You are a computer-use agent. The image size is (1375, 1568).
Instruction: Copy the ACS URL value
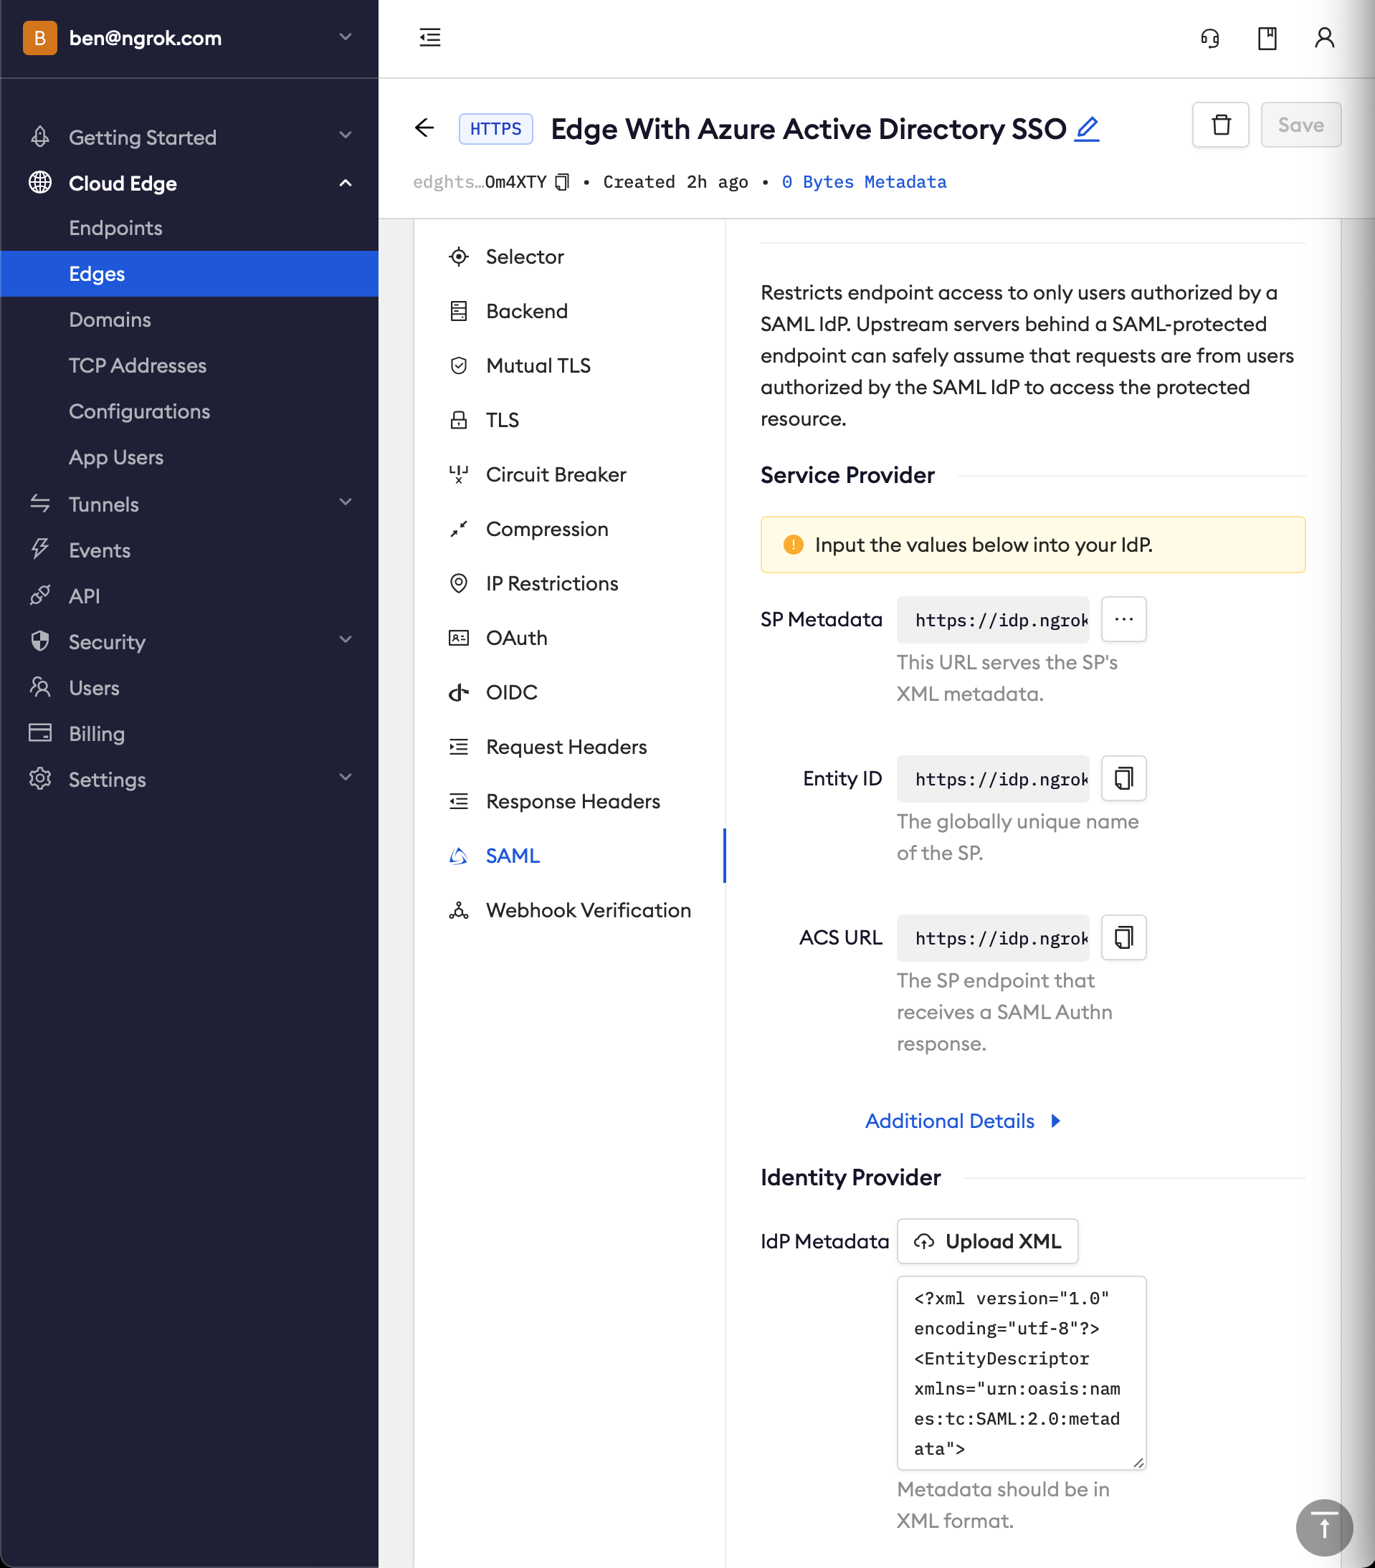pyautogui.click(x=1123, y=937)
